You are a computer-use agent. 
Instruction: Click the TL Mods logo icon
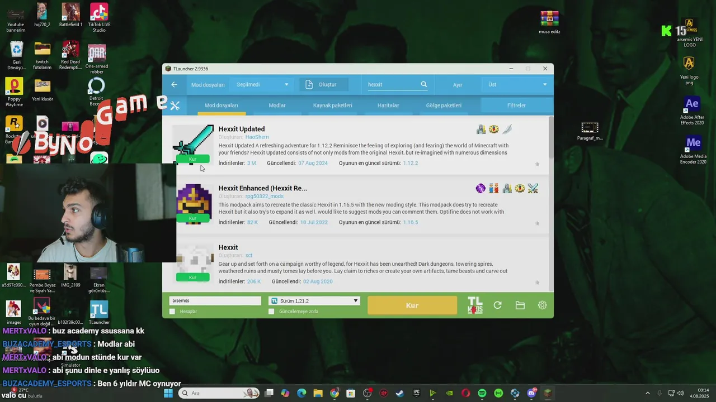pos(475,305)
